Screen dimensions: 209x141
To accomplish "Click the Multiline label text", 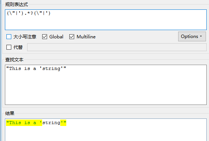I will (x=86, y=37).
